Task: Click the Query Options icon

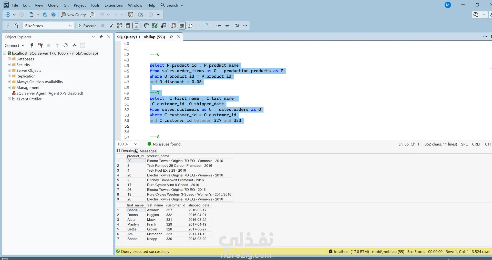Action: (128, 26)
